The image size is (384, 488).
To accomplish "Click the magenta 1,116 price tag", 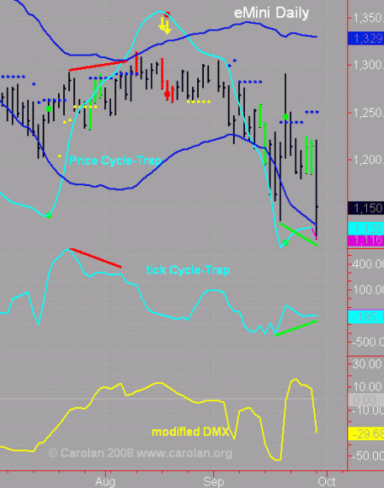I will (366, 241).
